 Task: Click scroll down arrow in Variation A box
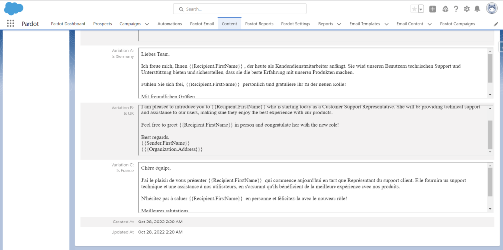(490, 95)
